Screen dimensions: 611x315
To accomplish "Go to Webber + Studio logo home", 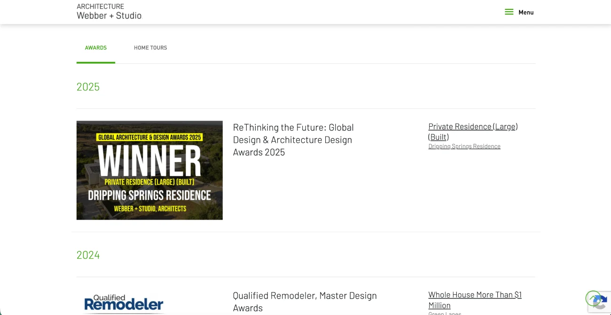I will click(109, 11).
